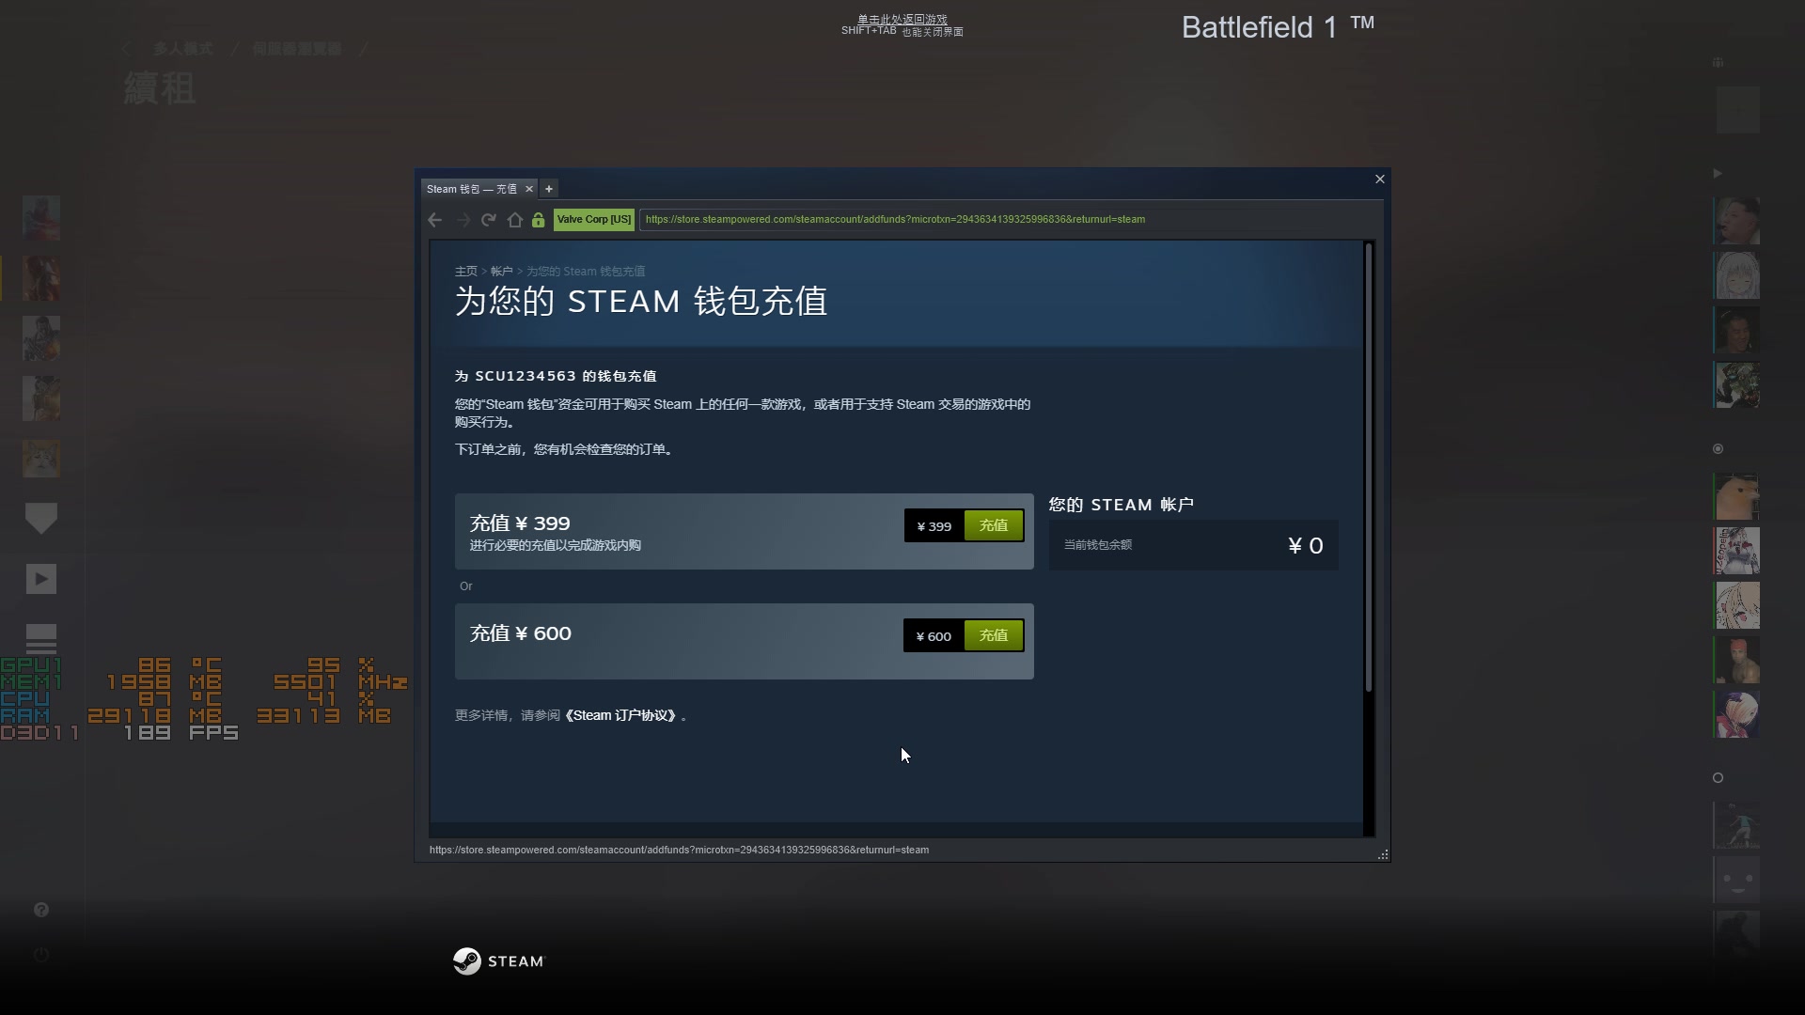
Task: Select the first game tile in left sidebar
Action: (41, 218)
